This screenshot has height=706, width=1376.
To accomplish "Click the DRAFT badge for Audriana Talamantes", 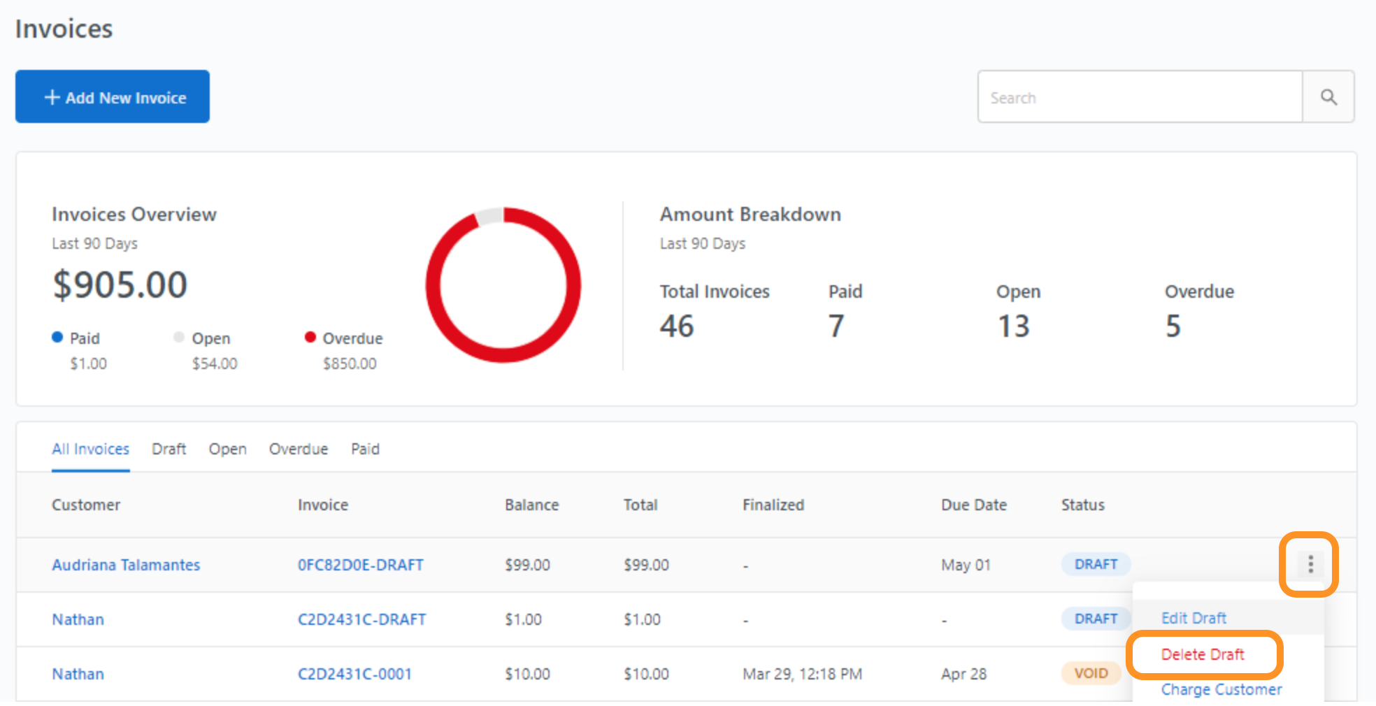I will (1096, 564).
